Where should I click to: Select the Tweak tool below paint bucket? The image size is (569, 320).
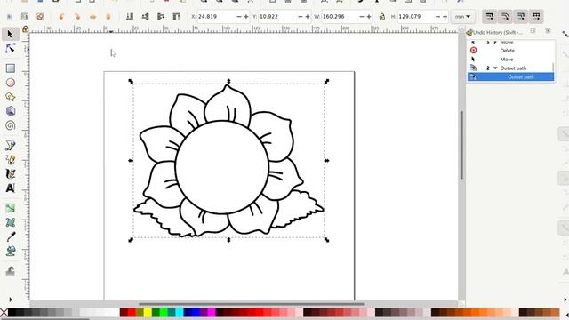(x=10, y=270)
